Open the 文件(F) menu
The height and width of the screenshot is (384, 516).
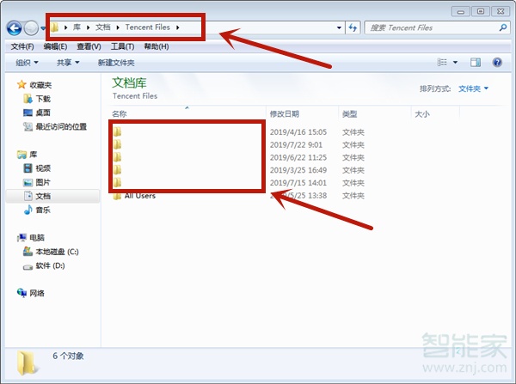coord(22,46)
